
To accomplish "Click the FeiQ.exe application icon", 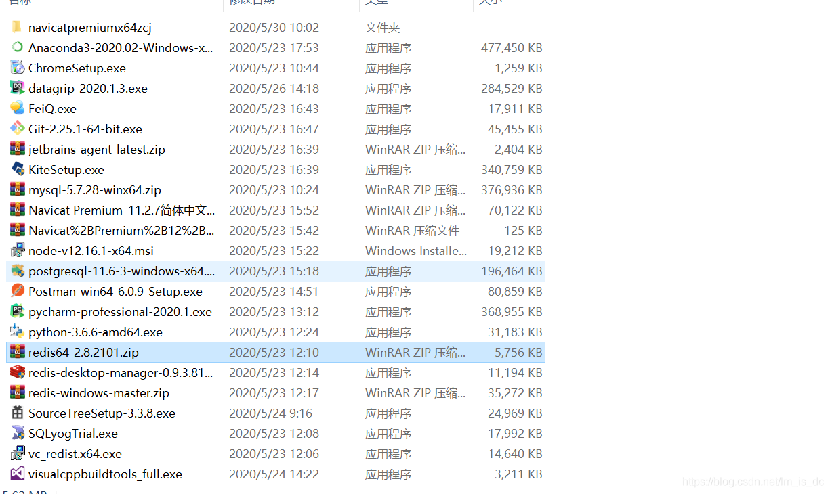I will 18,108.
